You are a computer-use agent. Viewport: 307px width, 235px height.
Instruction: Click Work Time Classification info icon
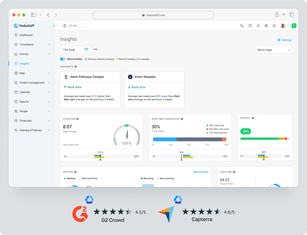point(182,119)
